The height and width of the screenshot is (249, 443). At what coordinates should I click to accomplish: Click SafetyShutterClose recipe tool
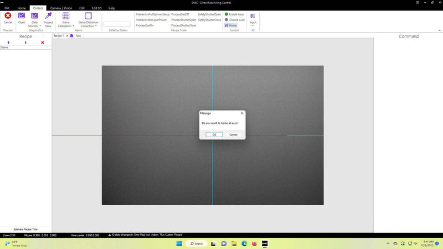(209, 20)
